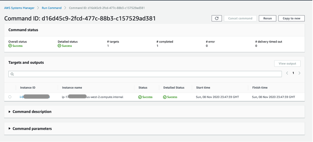Click the Detailed Status Success cell in the instance row
The height and width of the screenshot is (142, 313).
click(170, 97)
